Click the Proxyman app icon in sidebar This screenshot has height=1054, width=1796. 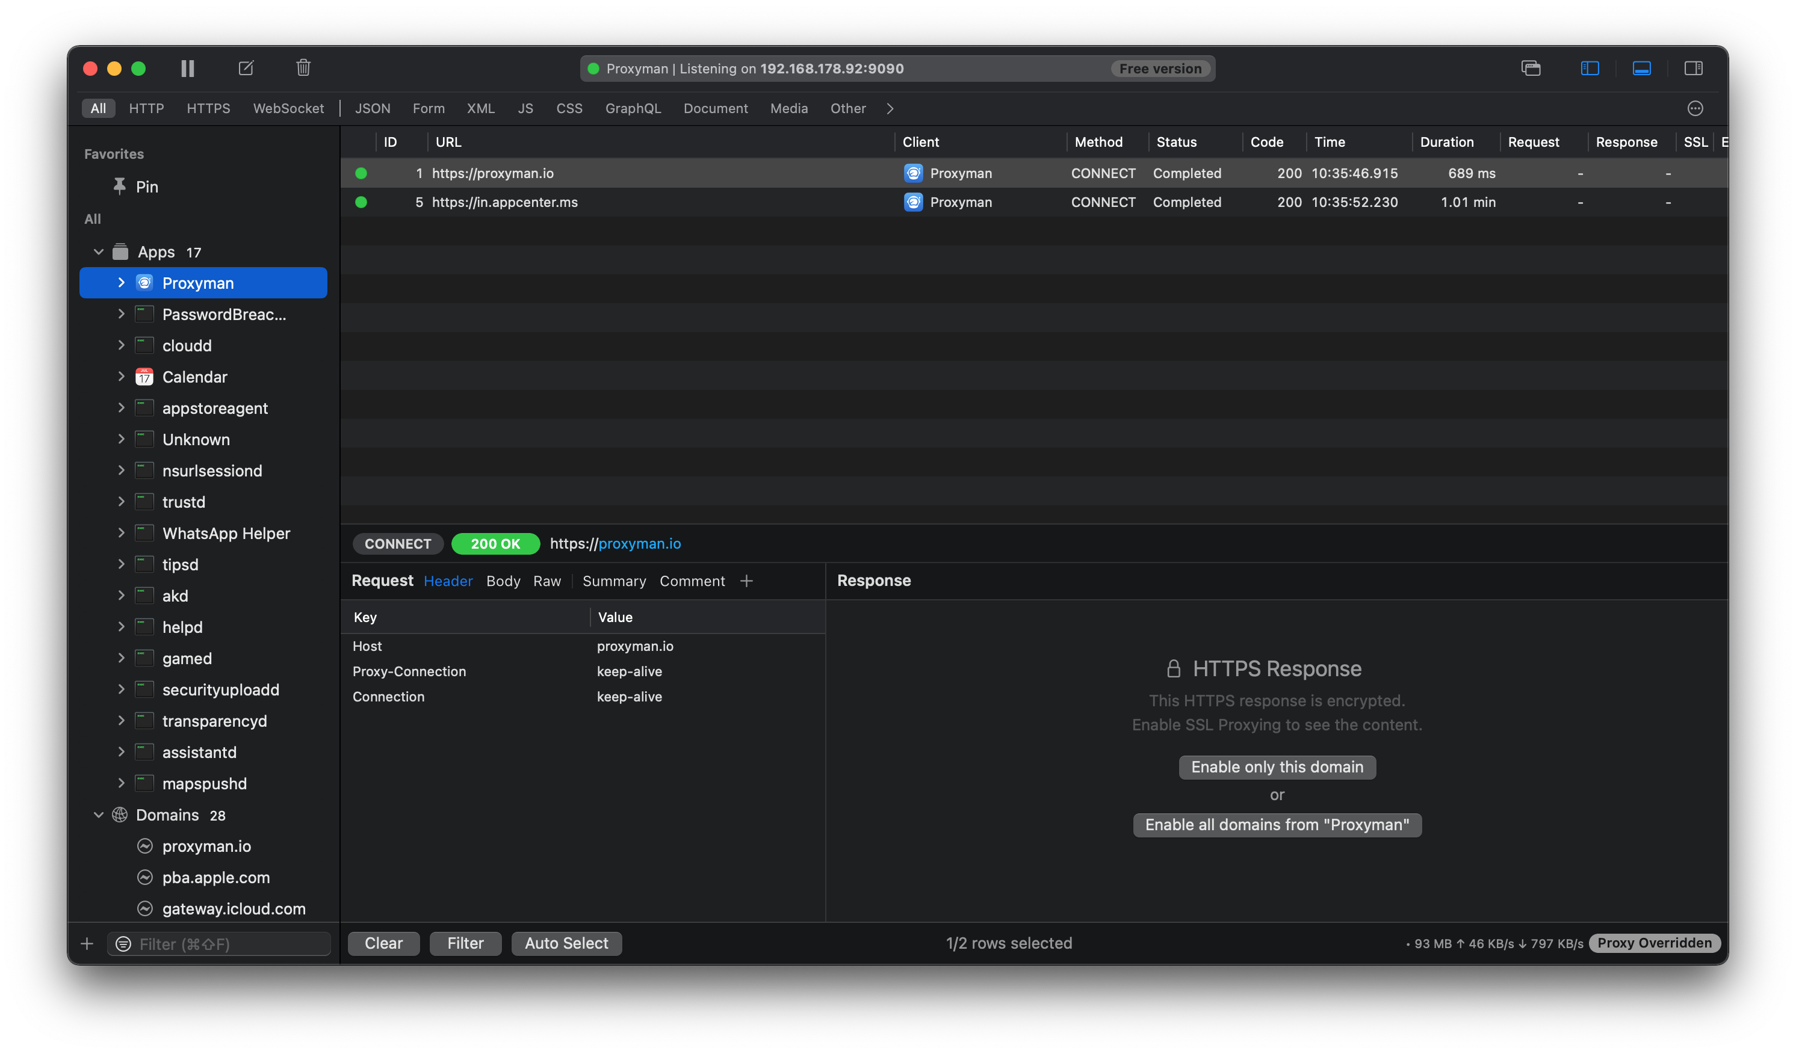point(144,283)
